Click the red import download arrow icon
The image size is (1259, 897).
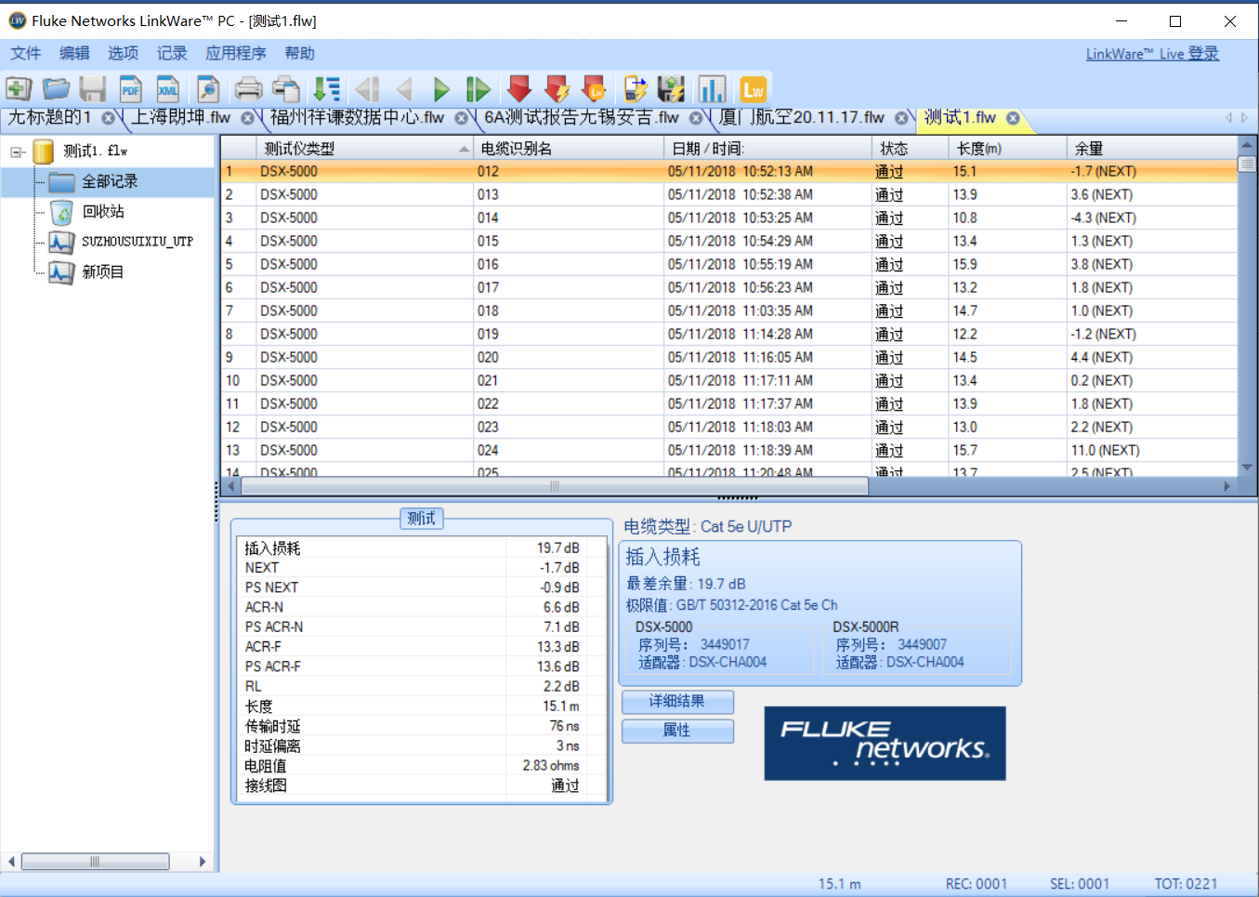519,89
